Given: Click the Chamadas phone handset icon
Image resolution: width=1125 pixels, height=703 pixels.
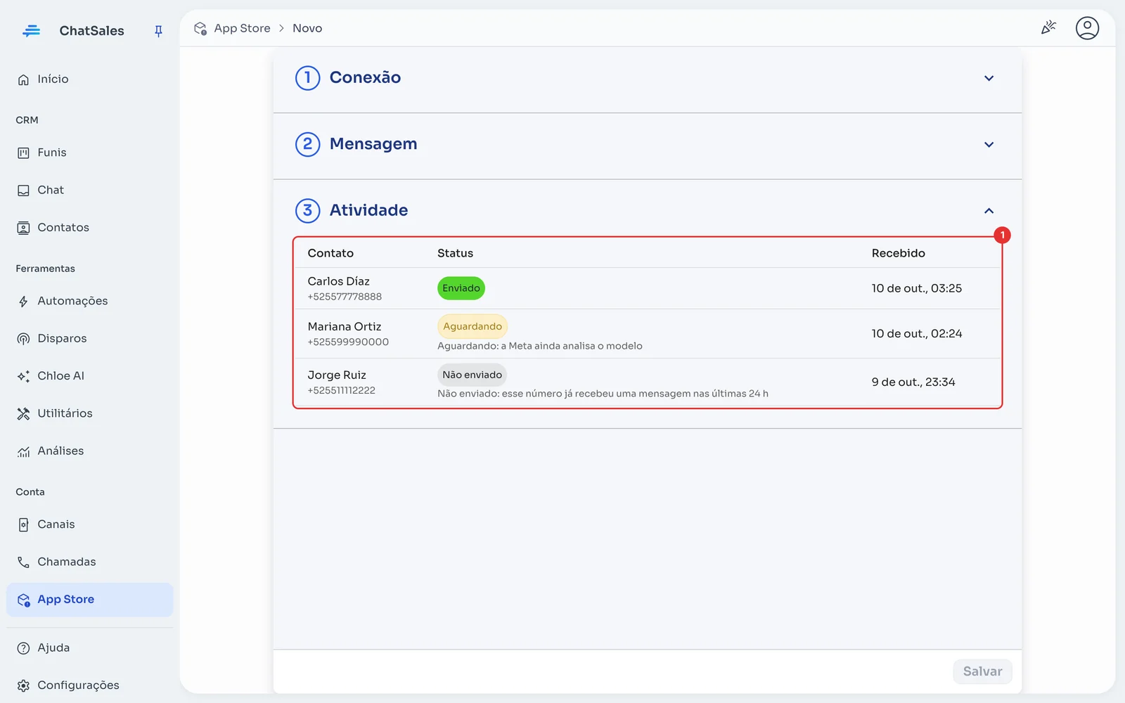Looking at the screenshot, I should tap(23, 562).
